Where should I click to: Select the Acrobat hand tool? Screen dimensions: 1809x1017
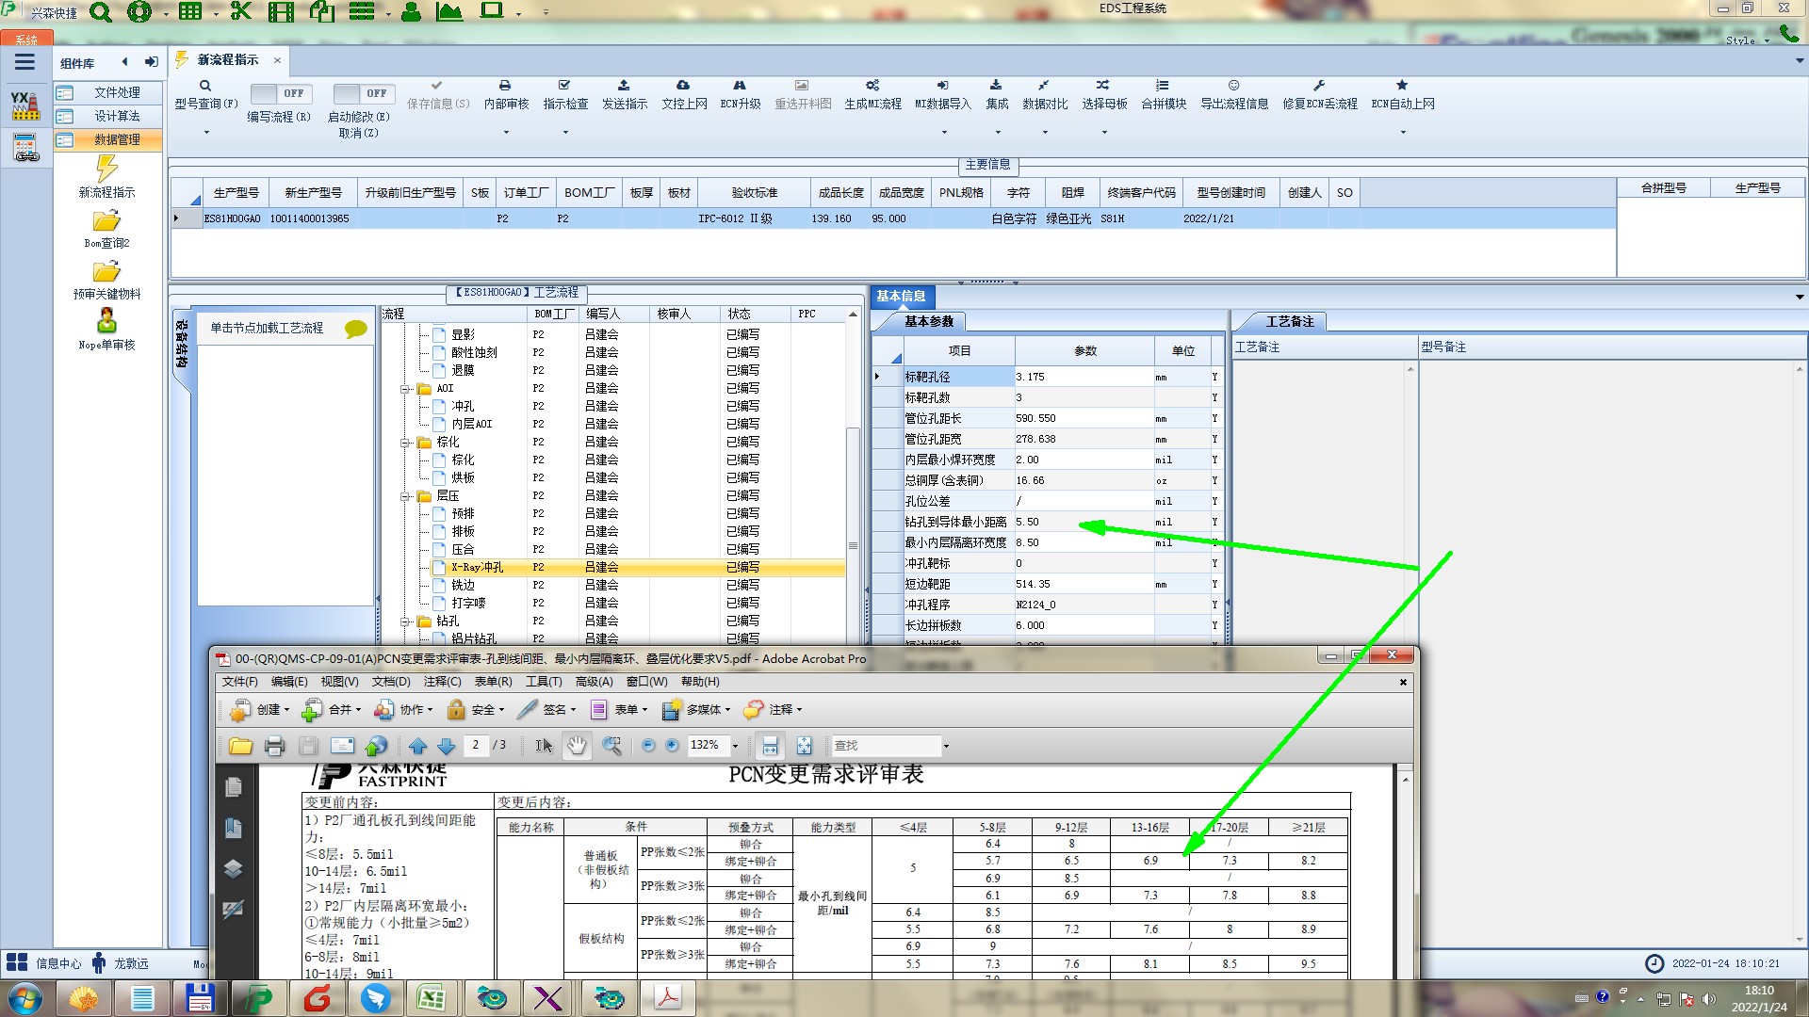tap(576, 746)
